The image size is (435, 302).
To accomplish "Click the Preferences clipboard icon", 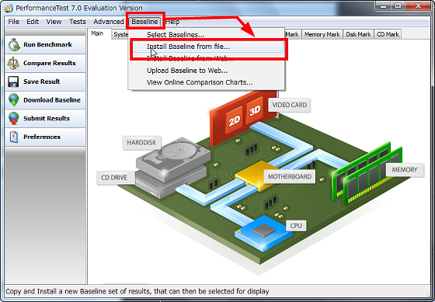I will (14, 137).
